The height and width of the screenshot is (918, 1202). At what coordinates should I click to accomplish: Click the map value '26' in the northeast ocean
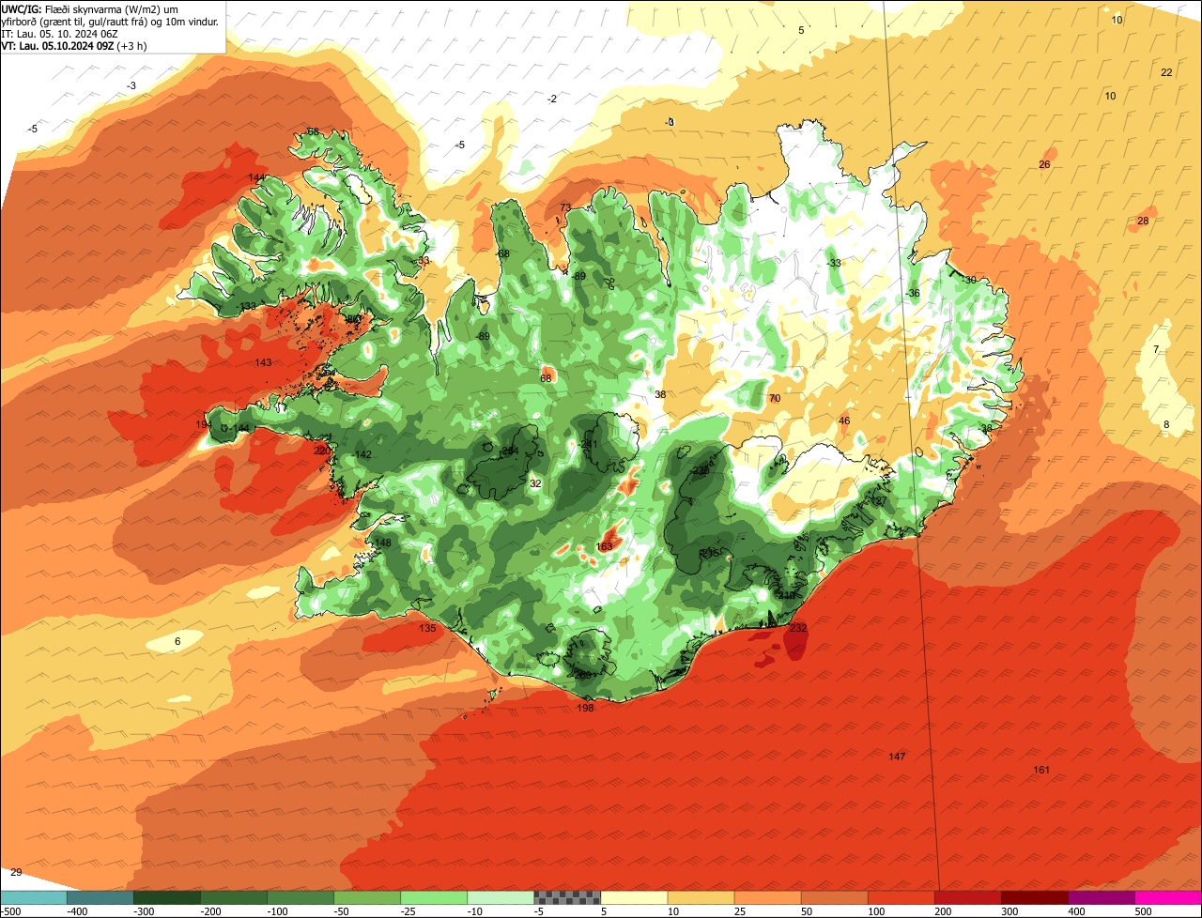[1044, 165]
